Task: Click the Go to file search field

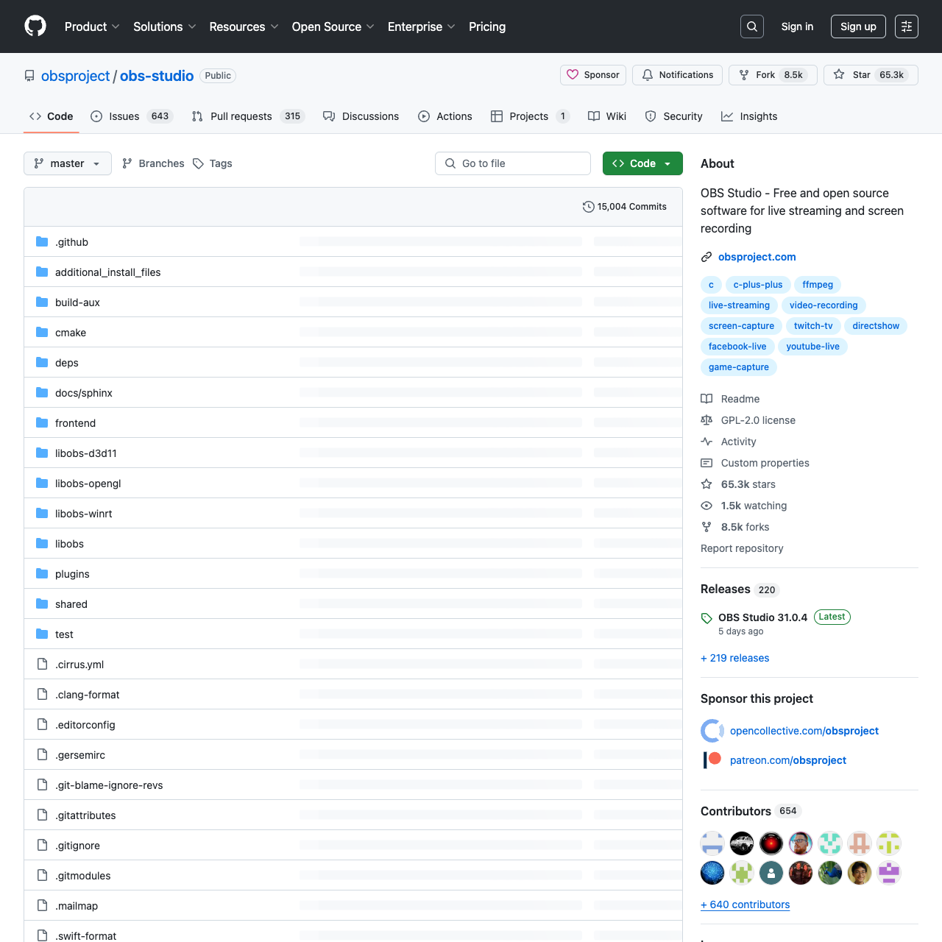Action: coord(513,163)
